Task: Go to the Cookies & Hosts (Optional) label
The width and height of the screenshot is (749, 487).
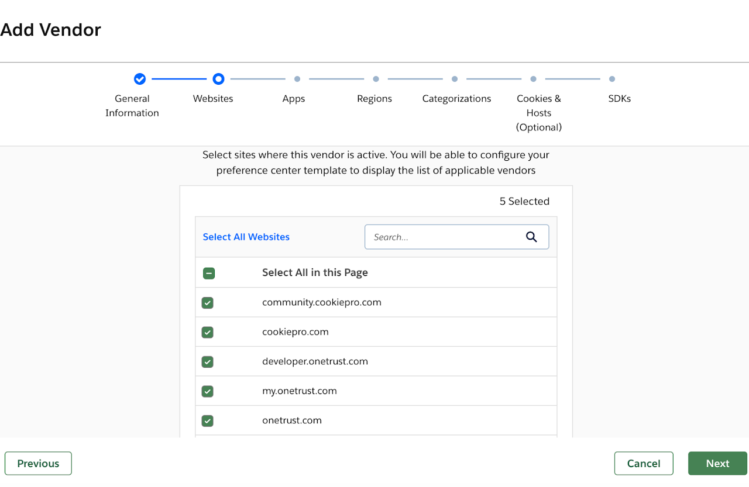Action: pyautogui.click(x=539, y=113)
